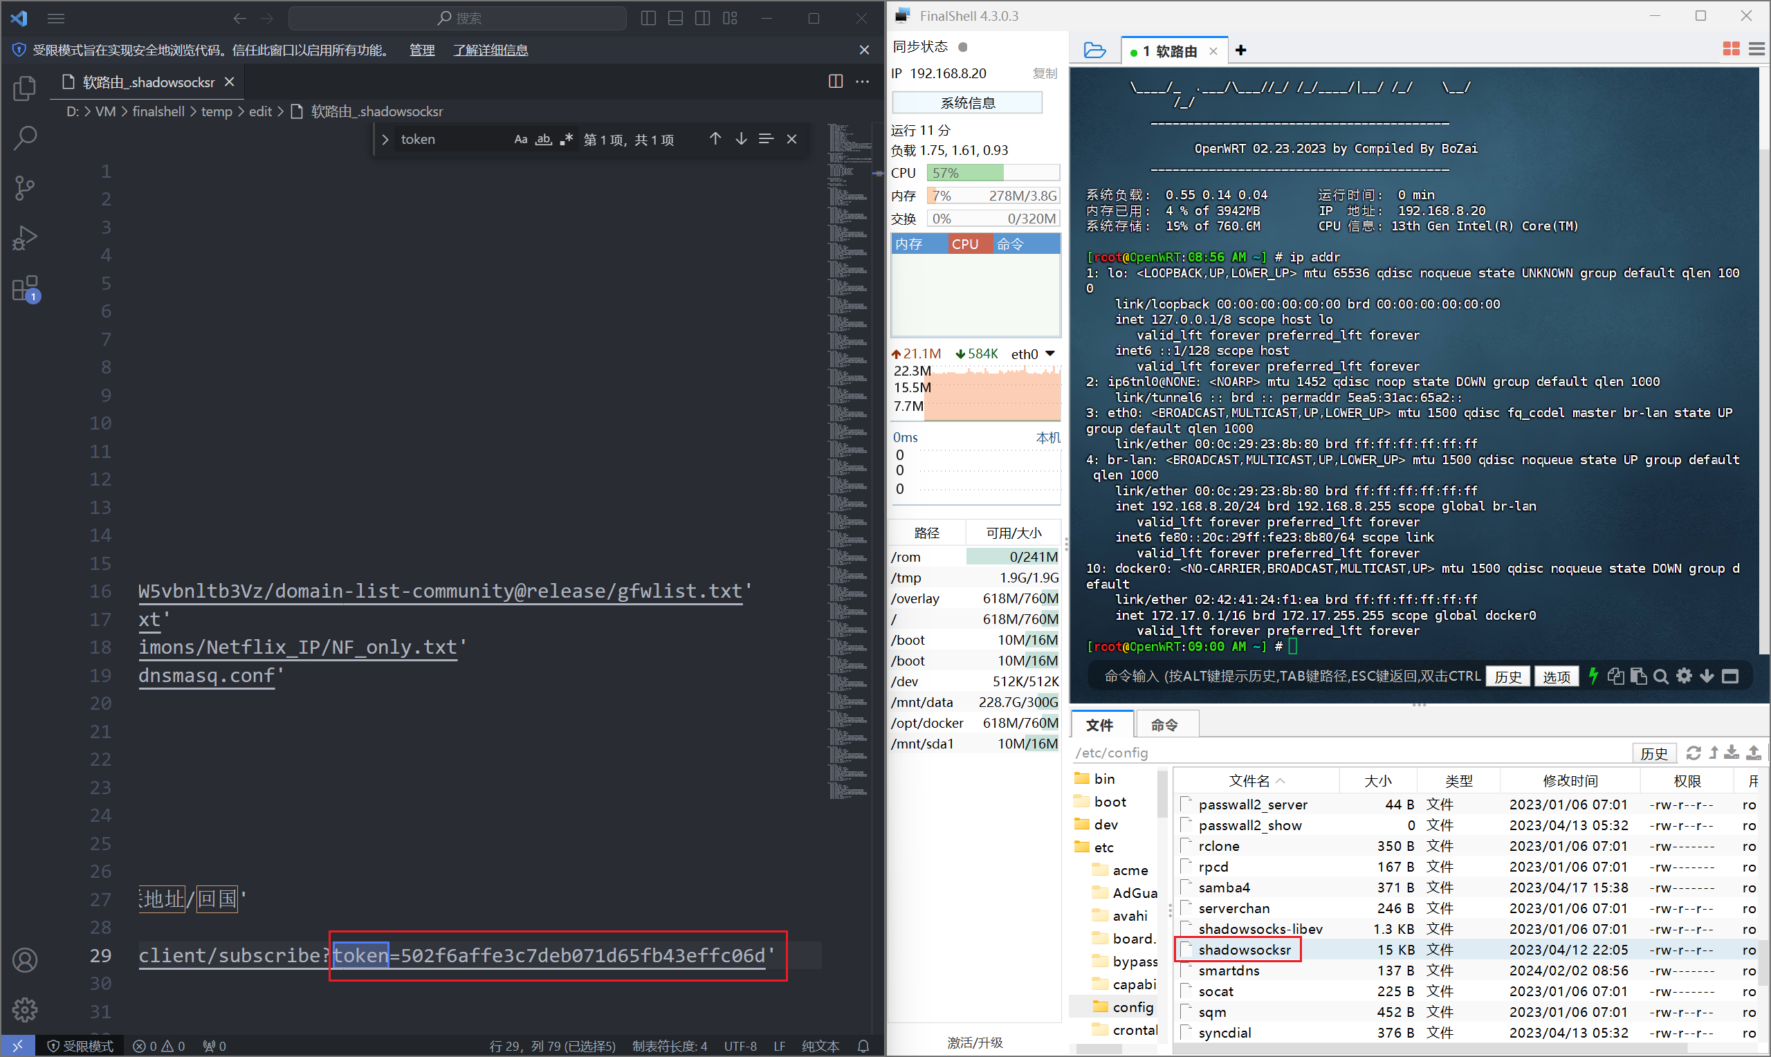Image resolution: width=1771 pixels, height=1057 pixels.
Task: Click the VS Code title search box
Action: click(x=457, y=19)
